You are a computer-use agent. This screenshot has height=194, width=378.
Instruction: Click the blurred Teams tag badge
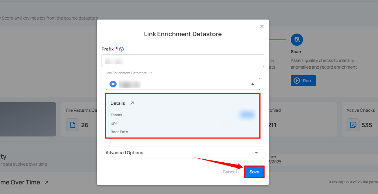point(247,115)
